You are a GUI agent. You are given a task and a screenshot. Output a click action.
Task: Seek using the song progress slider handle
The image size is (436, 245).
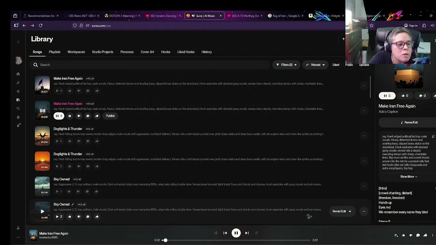coord(165,240)
